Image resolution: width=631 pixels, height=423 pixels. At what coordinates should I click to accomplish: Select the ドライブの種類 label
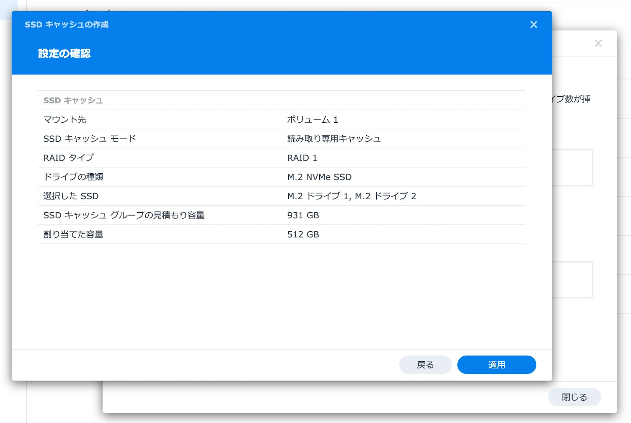(73, 177)
